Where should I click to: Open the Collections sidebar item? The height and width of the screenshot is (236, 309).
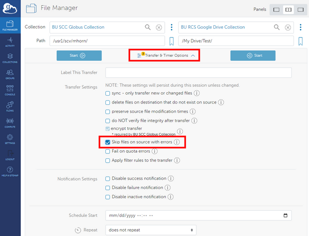(10, 58)
